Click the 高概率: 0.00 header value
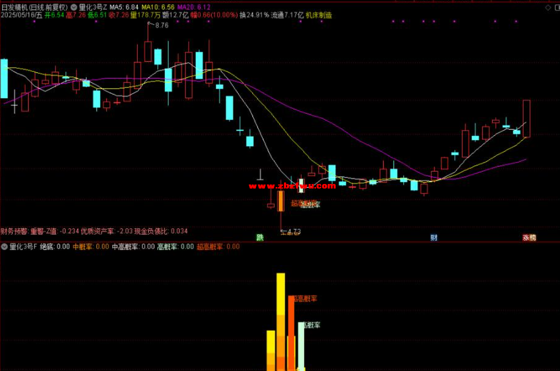Screen dimensions: 560x371 pyautogui.click(x=176, y=246)
